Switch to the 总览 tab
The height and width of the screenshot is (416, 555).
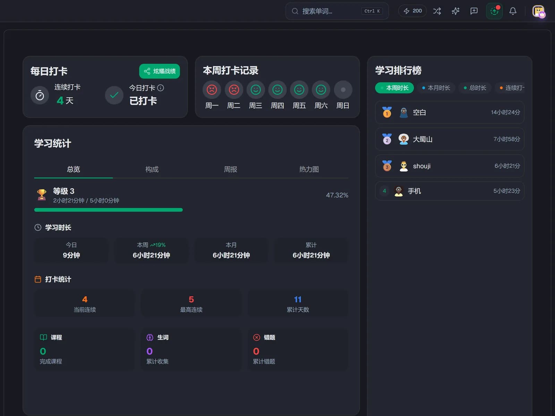pos(74,169)
